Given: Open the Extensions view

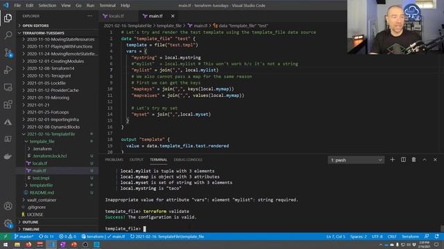Looking at the screenshot, I should pyautogui.click(x=8, y=104).
